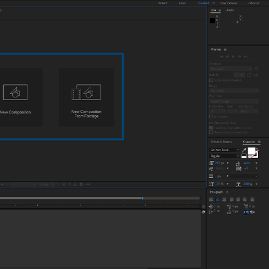Open the Info panel menu icon
The height and width of the screenshot is (269, 269).
[220, 10]
